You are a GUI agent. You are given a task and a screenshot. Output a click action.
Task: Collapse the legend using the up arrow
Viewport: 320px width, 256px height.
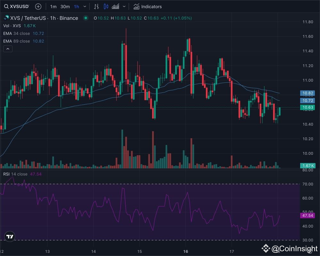(7, 49)
